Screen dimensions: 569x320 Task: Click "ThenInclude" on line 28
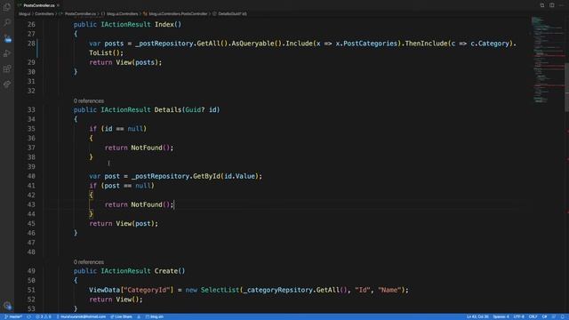click(x=426, y=44)
